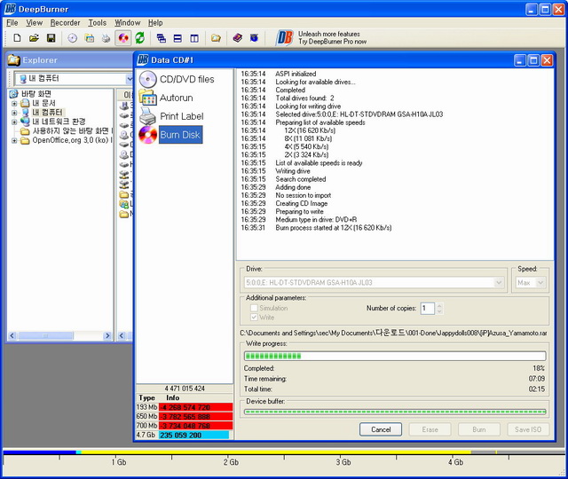Click the Tile vertically toolbar icon
568x479 pixels.
[194, 38]
